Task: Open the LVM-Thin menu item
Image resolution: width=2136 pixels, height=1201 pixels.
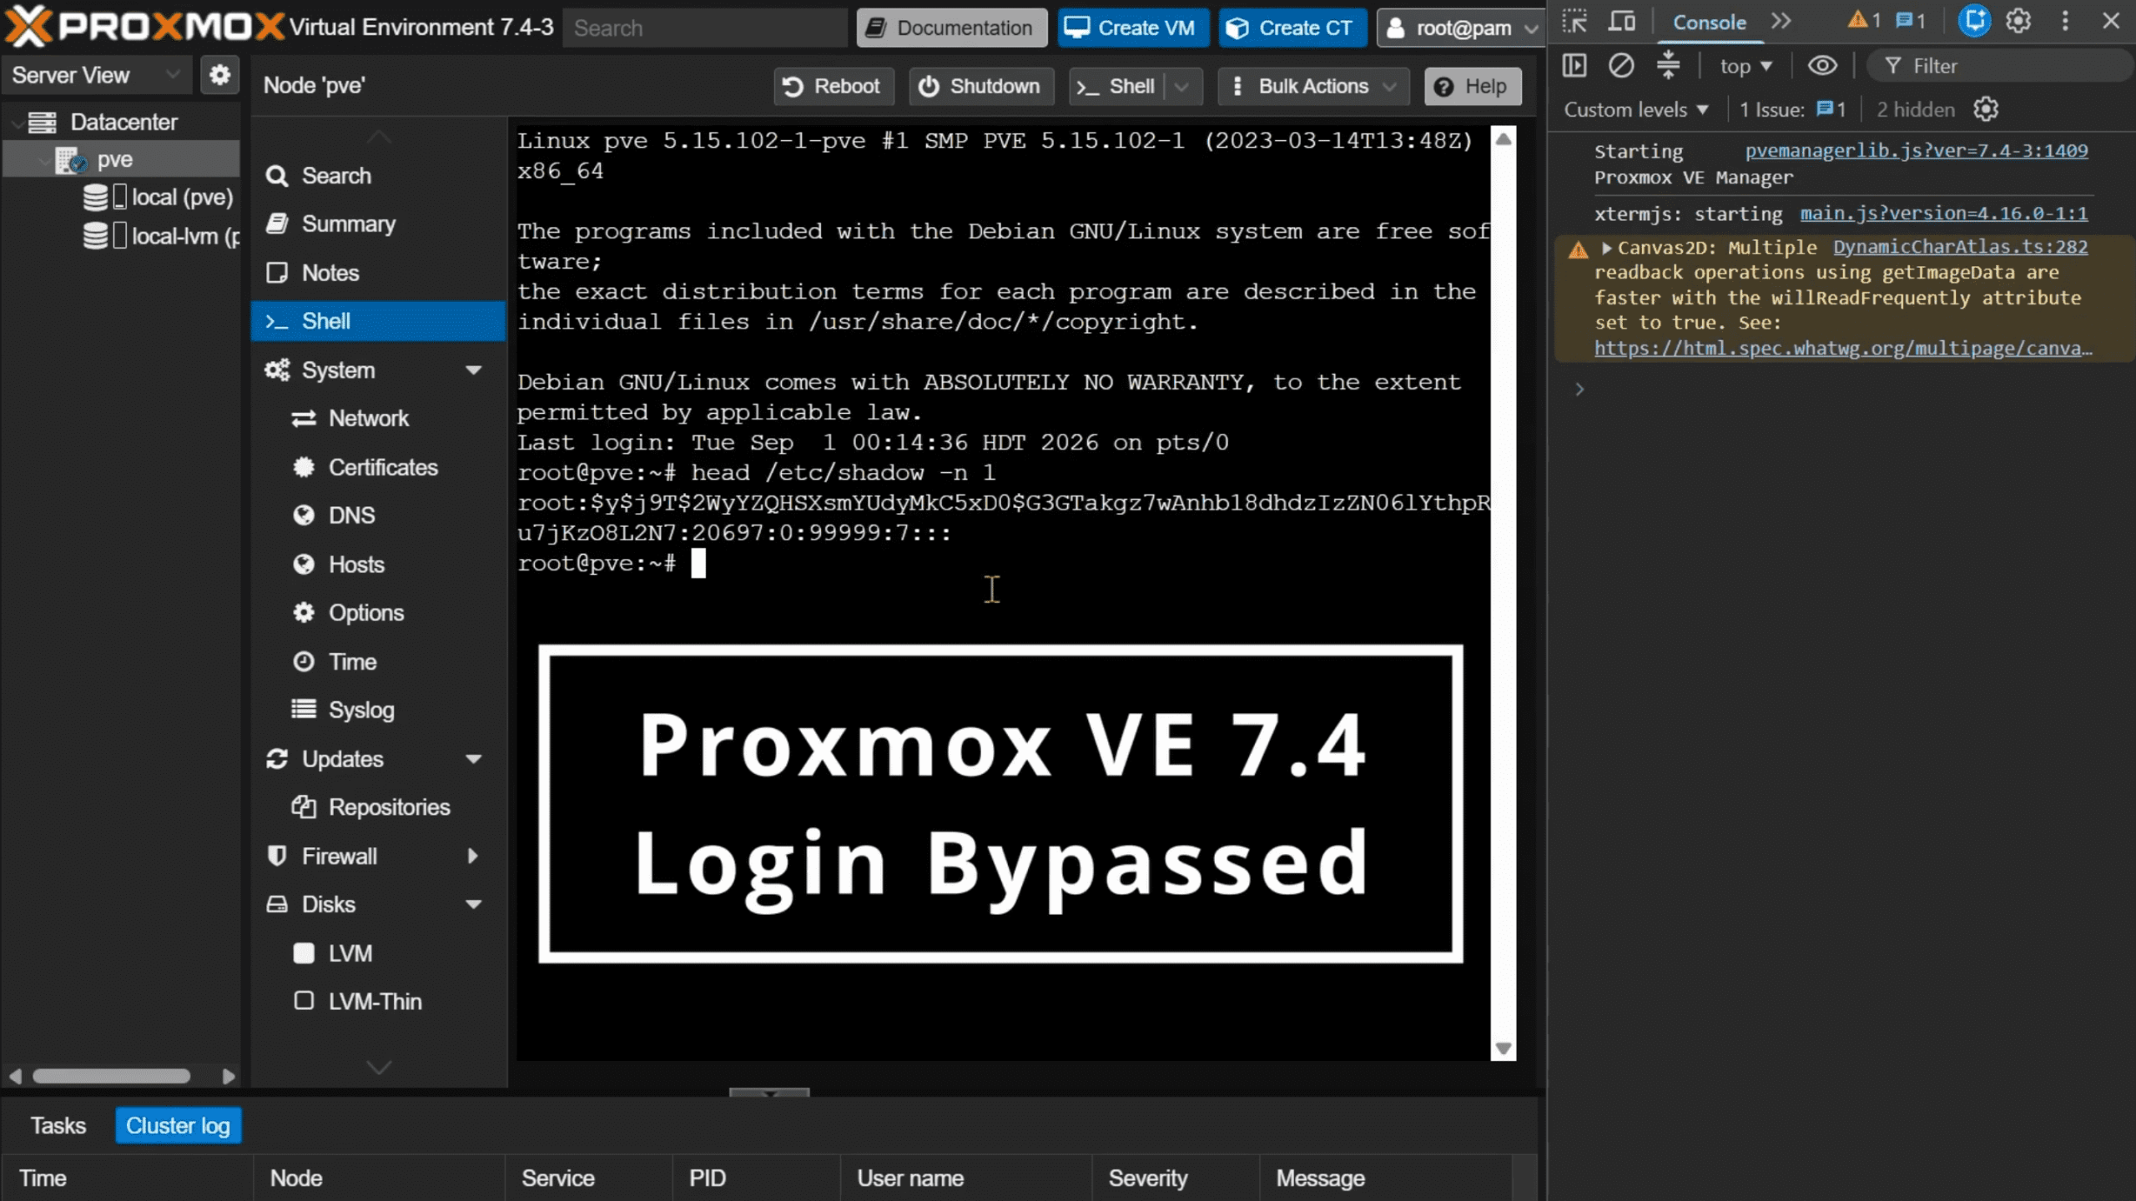Action: tap(378, 1002)
